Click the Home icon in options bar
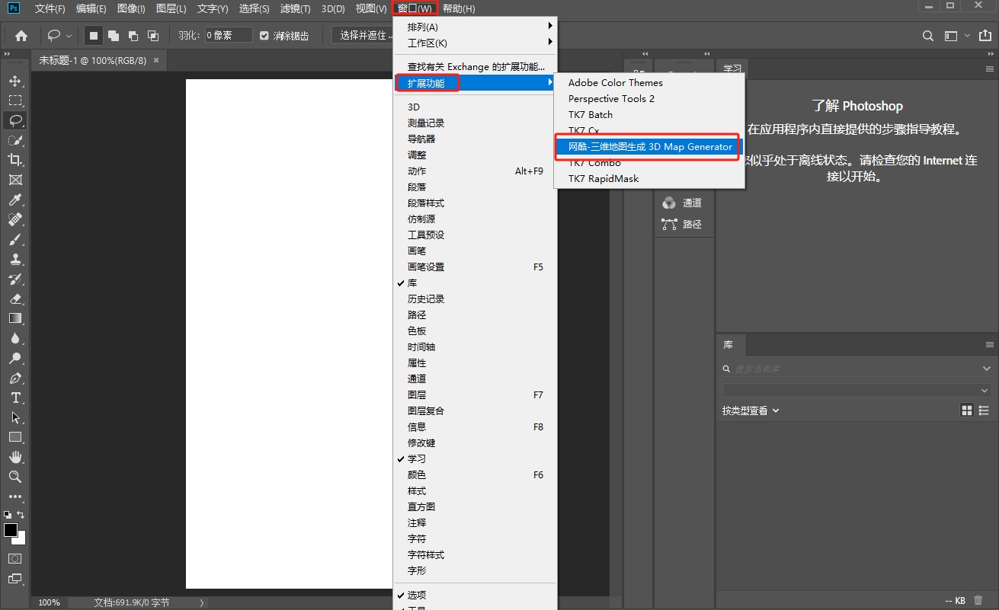 (21, 36)
